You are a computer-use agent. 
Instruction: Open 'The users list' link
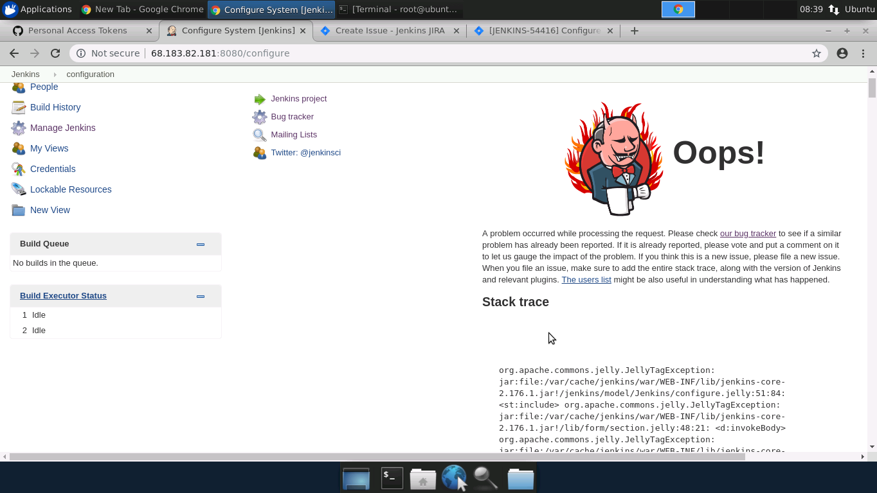[x=586, y=280]
